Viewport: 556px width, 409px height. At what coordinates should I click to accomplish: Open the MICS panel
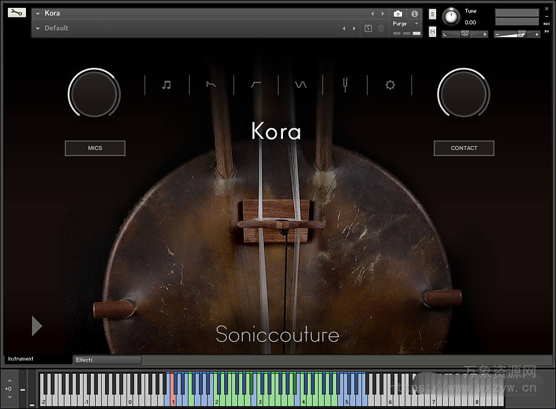click(x=95, y=148)
